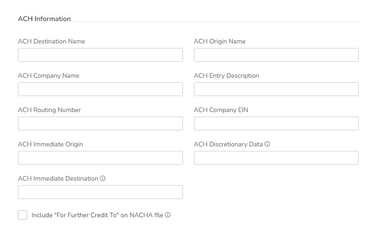Select the ACH Company EIN input box
Screen dimensions: 377x241
[276, 123]
